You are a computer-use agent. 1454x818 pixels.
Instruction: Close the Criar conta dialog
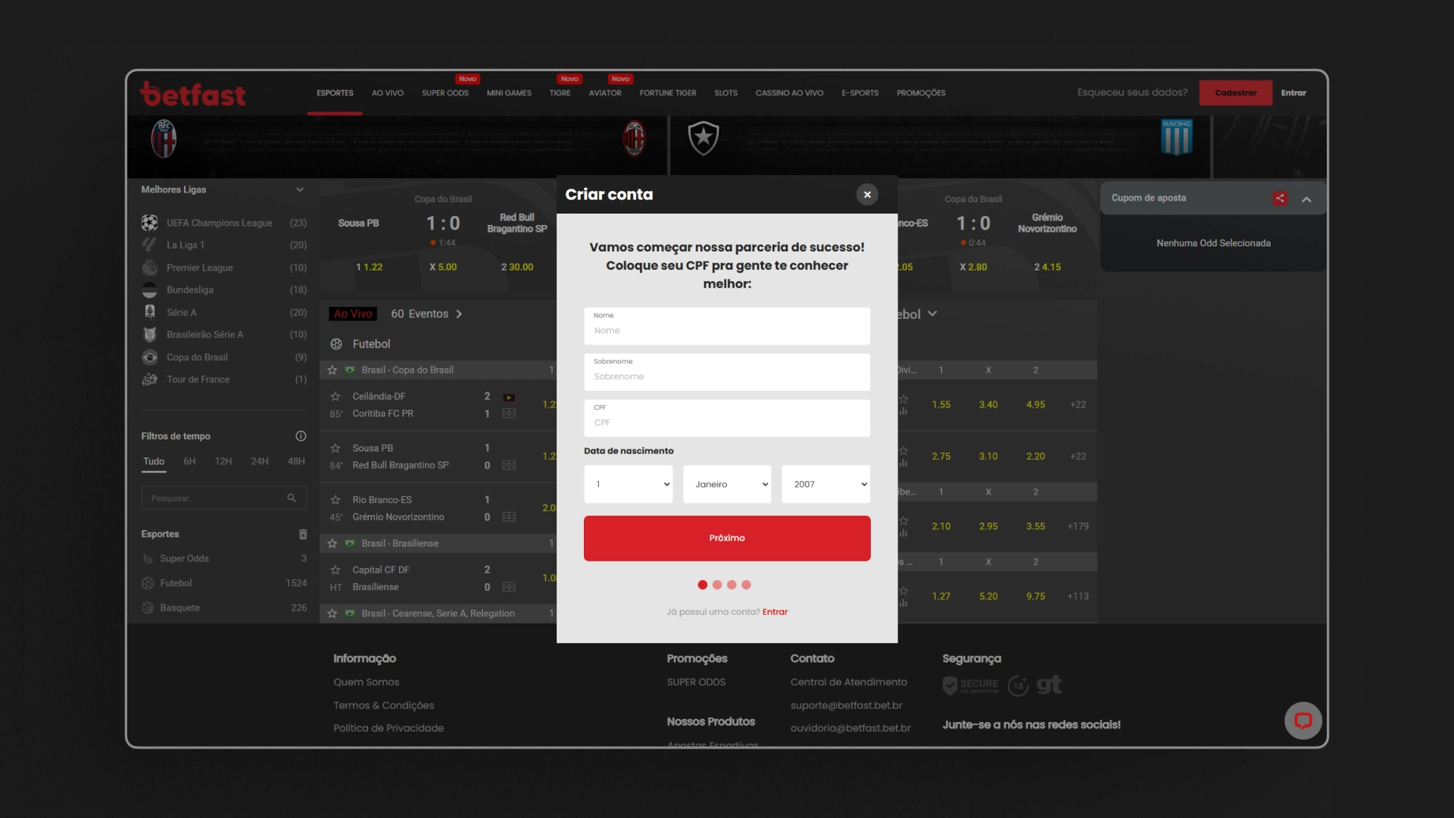(867, 195)
